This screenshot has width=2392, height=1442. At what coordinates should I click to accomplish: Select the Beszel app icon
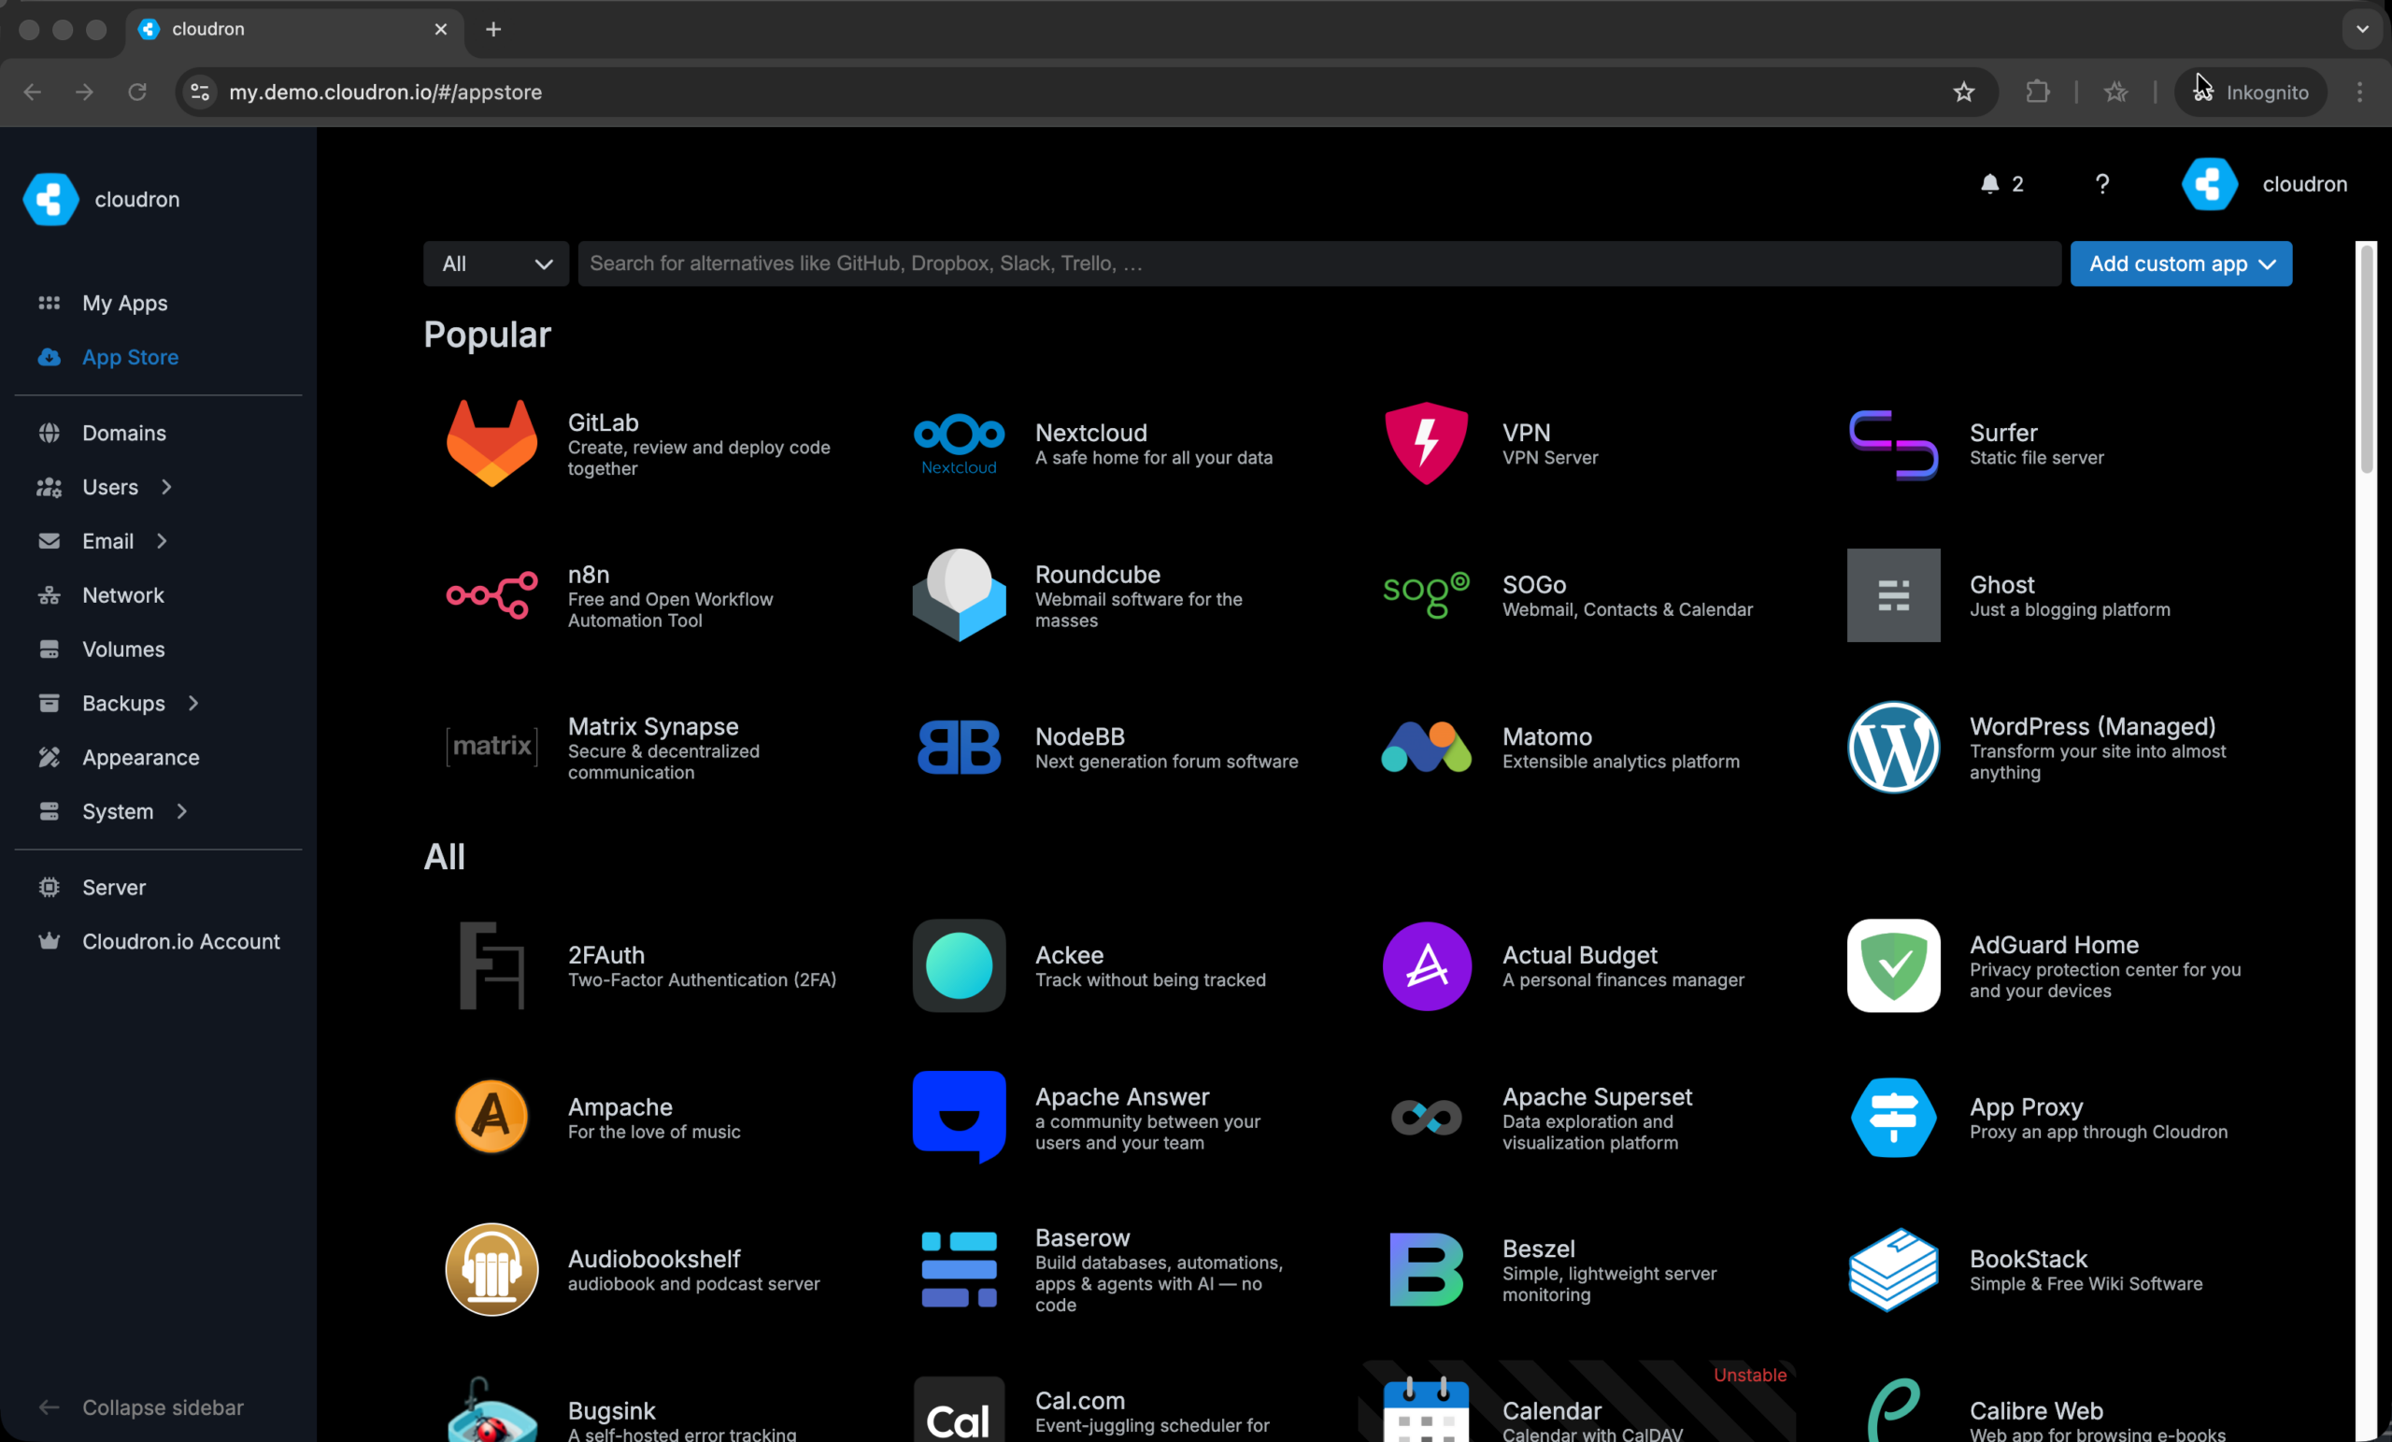coord(1425,1269)
